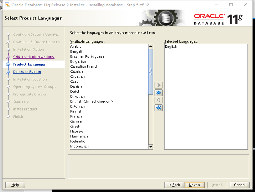Select Croatian in Available Languages
Viewport: 255px width, 192px height.
109,76
